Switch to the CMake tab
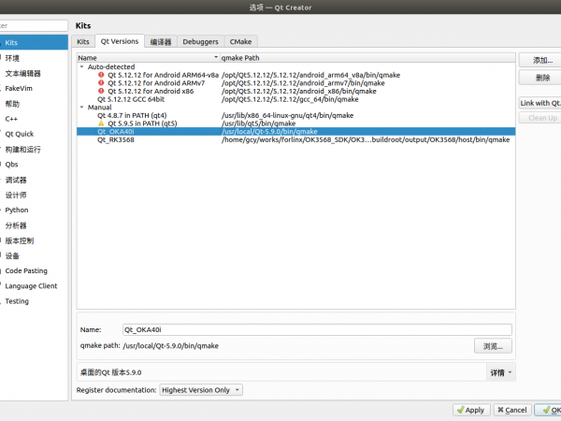 click(x=242, y=42)
